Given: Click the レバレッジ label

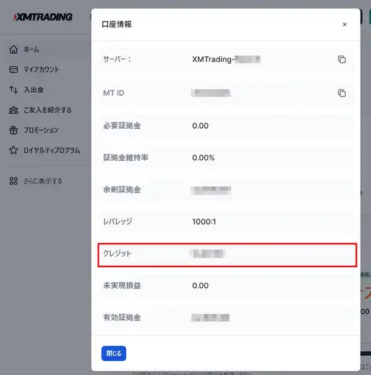Looking at the screenshot, I should pyautogui.click(x=117, y=222).
